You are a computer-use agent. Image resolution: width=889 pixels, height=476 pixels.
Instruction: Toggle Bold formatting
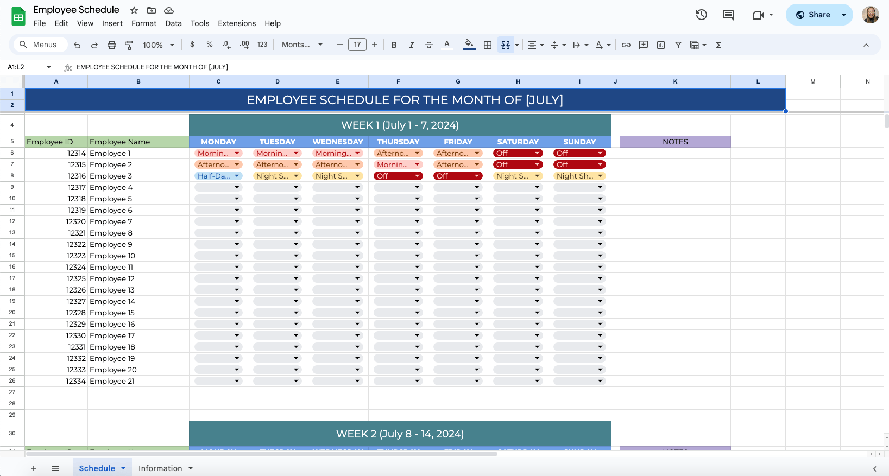pos(394,45)
